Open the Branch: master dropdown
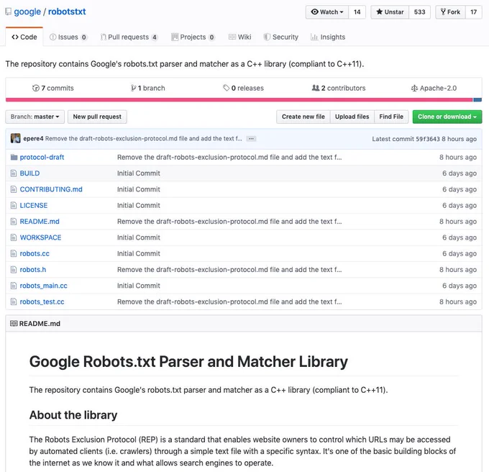This screenshot has height=472, width=489. pos(35,117)
